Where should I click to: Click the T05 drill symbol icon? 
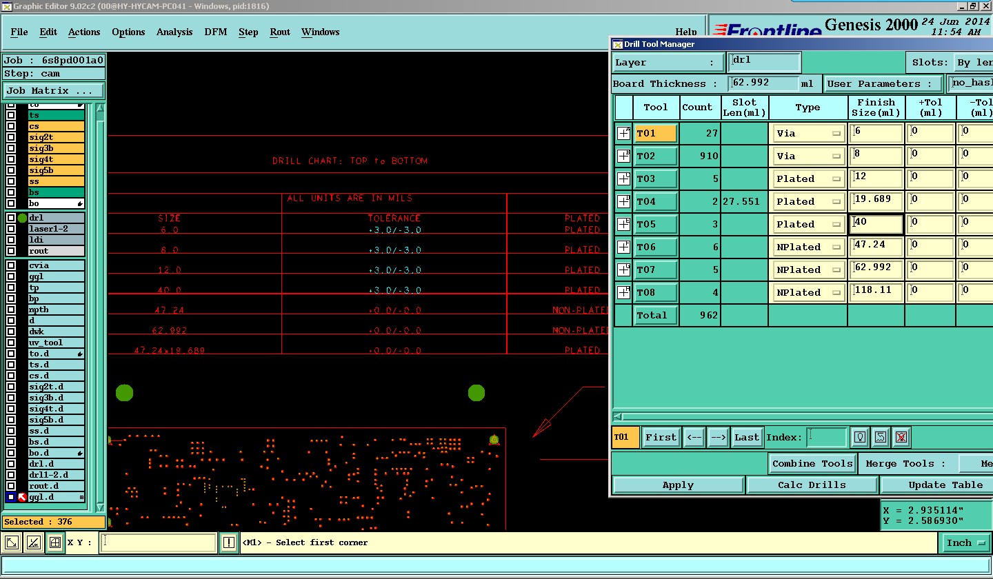click(623, 224)
